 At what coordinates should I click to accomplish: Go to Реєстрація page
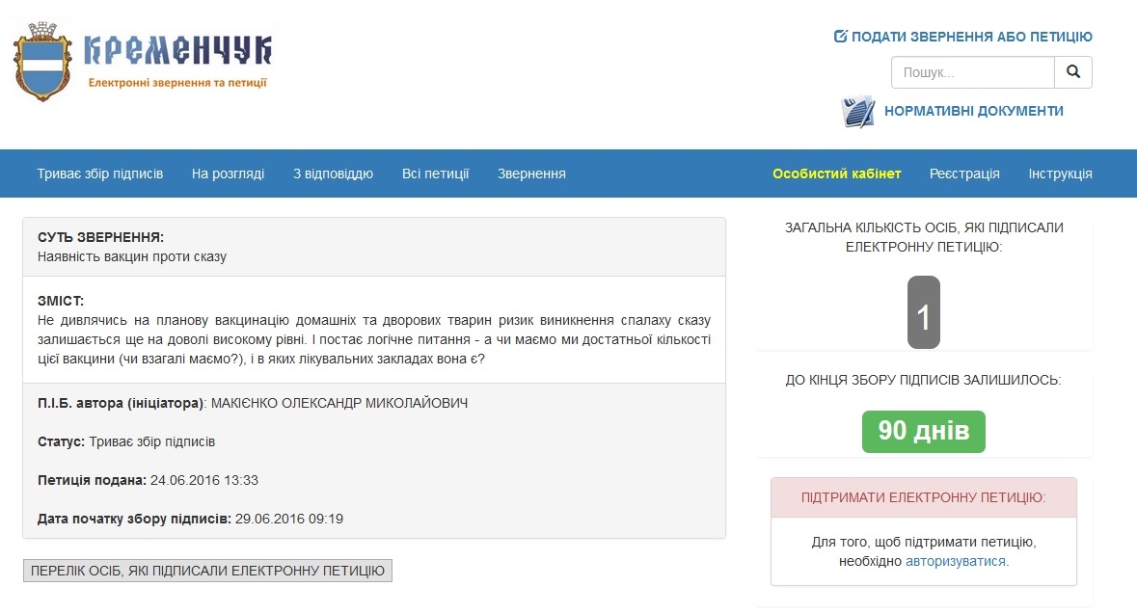coord(964,174)
